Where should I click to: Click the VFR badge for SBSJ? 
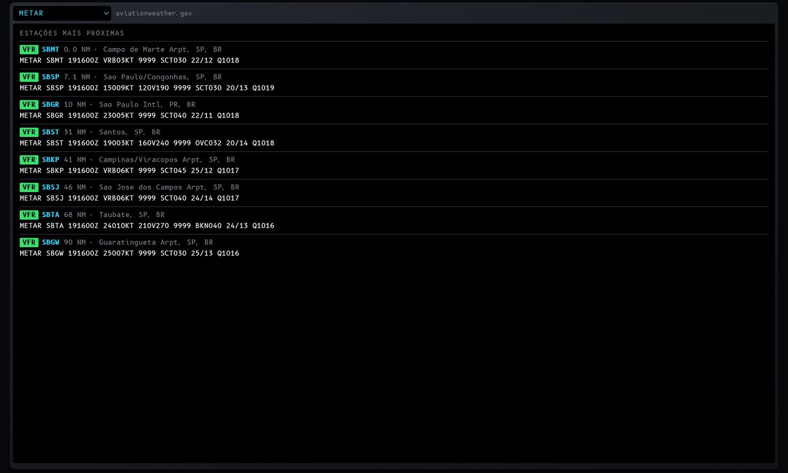[x=29, y=187]
